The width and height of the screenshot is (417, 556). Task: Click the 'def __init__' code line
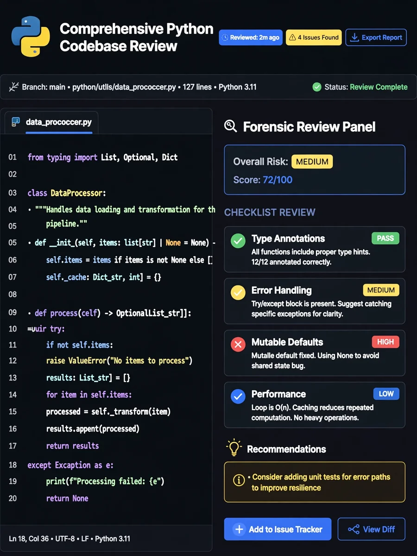pyautogui.click(x=121, y=242)
